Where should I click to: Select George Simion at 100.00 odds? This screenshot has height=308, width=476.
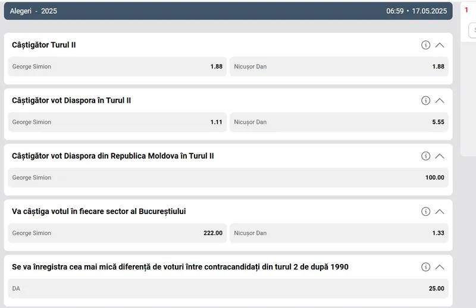coord(228,178)
